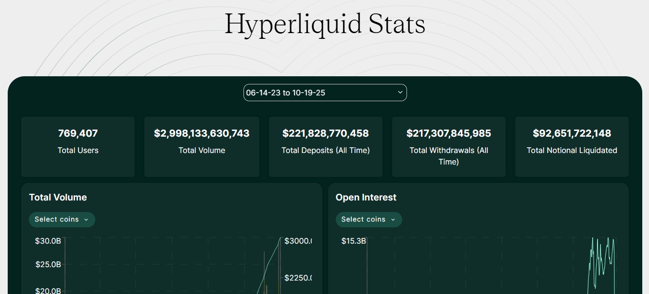Viewport: 649px width, 294px height.
Task: Expand Select coins under Total Volume
Action: [62, 220]
